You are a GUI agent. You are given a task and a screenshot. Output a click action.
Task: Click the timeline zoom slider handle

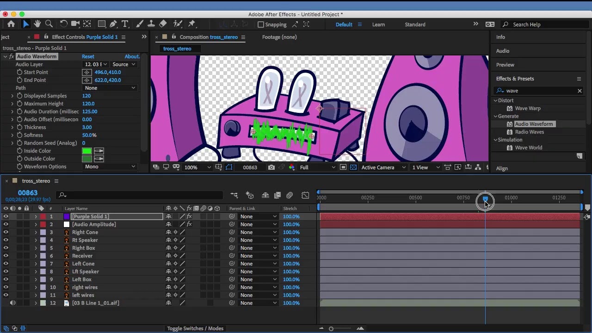point(331,329)
